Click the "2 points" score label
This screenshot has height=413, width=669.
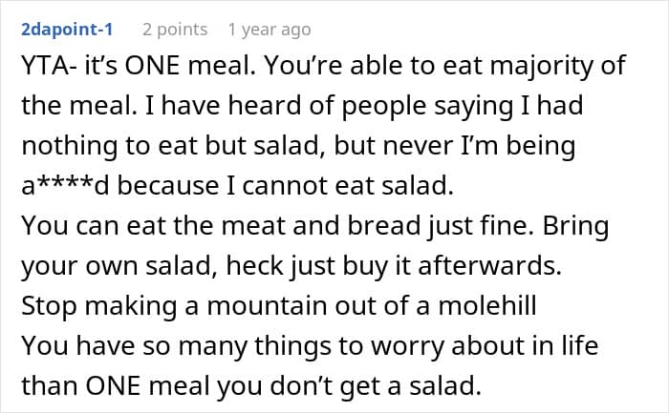coord(175,30)
